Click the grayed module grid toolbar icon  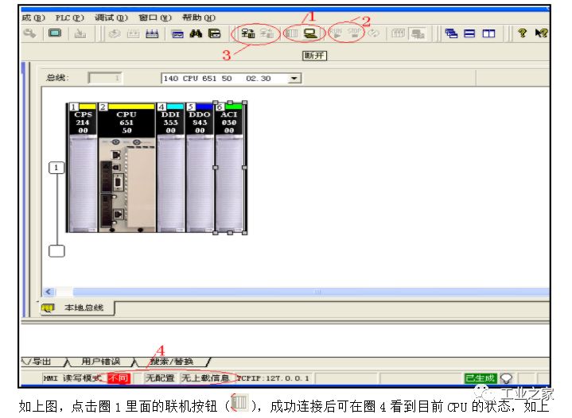click(398, 34)
